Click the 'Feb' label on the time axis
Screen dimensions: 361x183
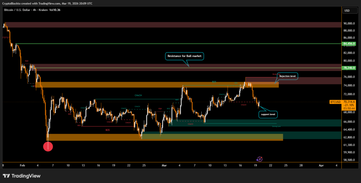coord(23,164)
